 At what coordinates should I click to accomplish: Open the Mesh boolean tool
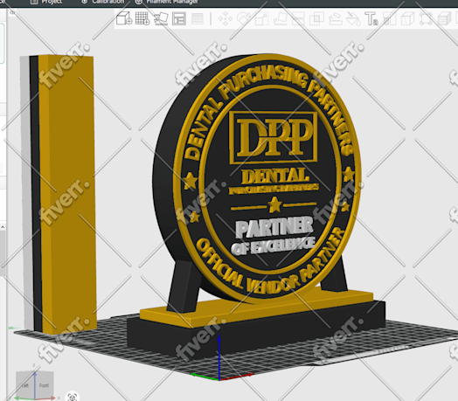(316, 19)
